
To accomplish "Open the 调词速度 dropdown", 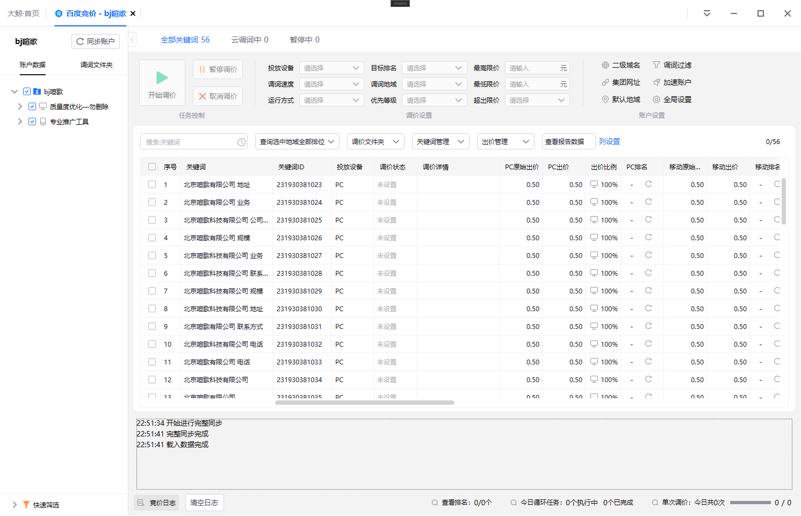I will (331, 84).
